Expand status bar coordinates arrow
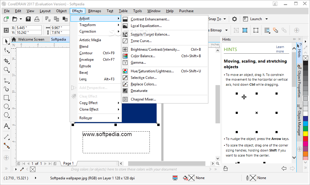 [36, 178]
